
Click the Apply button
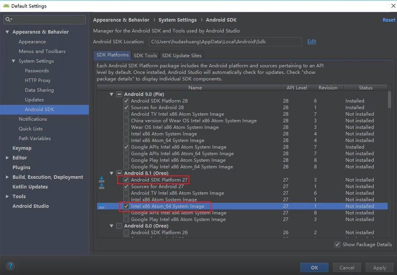tap(380, 268)
